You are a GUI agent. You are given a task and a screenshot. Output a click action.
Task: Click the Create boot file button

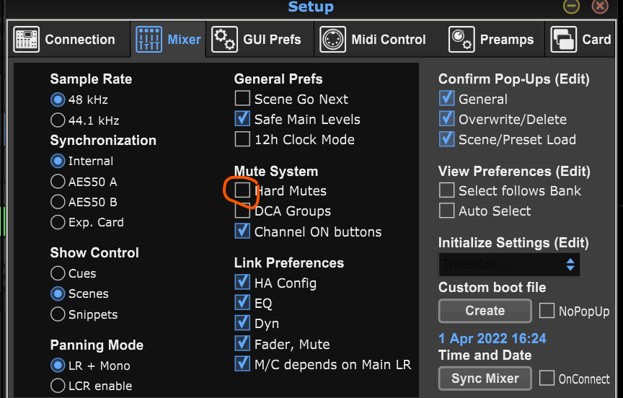coord(485,311)
